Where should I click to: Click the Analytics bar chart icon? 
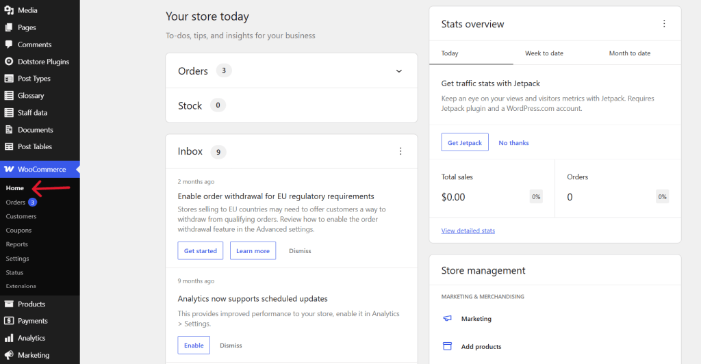9,338
